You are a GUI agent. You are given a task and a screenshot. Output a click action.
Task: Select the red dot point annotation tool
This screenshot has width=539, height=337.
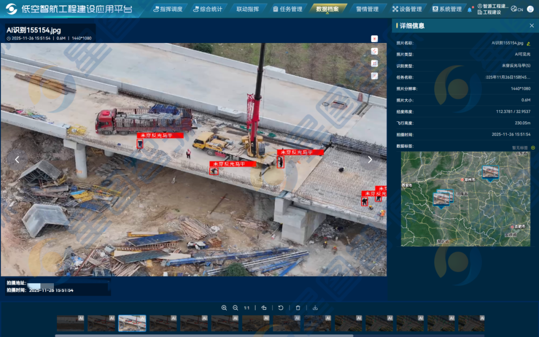[374, 38]
